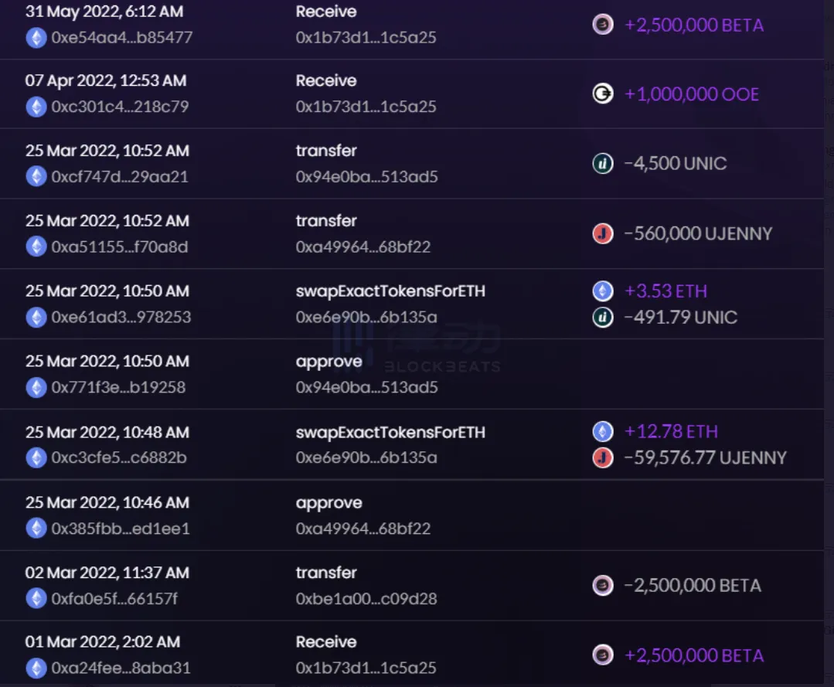Click the OOE token icon beside +1,000,000 OOE

click(x=602, y=94)
